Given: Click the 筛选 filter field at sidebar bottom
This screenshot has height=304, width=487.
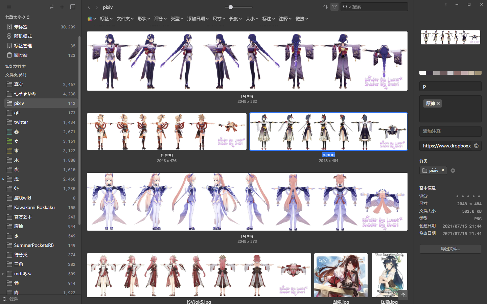Looking at the screenshot, I should tap(41, 299).
